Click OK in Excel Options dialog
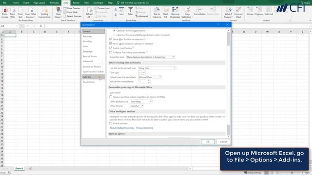312x175 pixels. (x=208, y=141)
